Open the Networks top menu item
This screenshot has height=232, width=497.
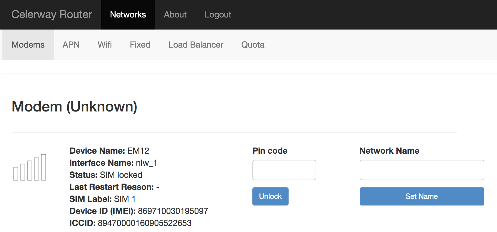(128, 14)
